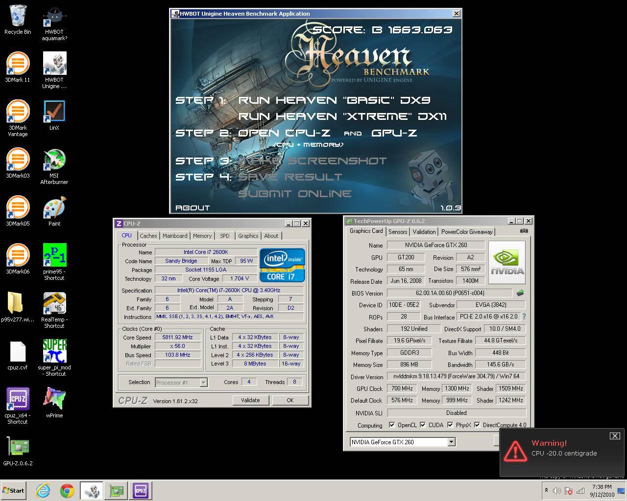627x501 pixels.
Task: Click the volume icon in system tray
Action: (557, 491)
